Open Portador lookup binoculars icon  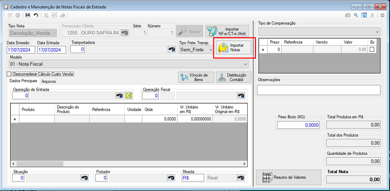point(171,177)
